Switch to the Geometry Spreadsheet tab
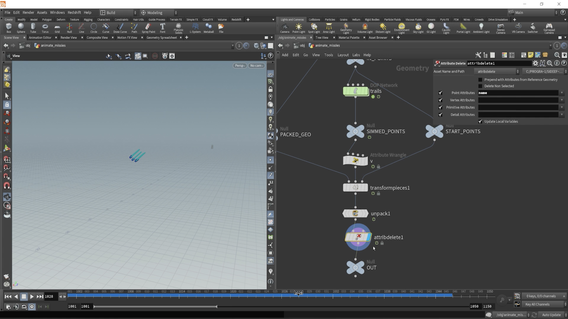Viewport: 568px width, 319px height. point(162,38)
